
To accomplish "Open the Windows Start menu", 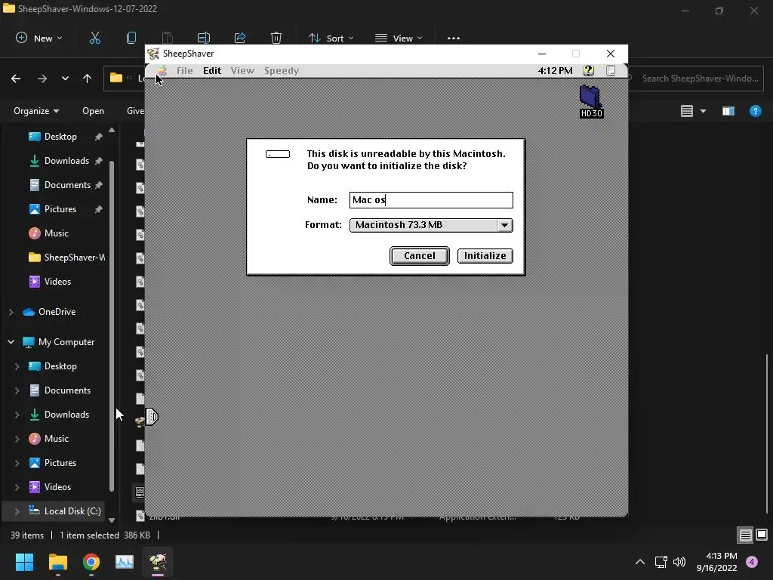I will click(24, 562).
